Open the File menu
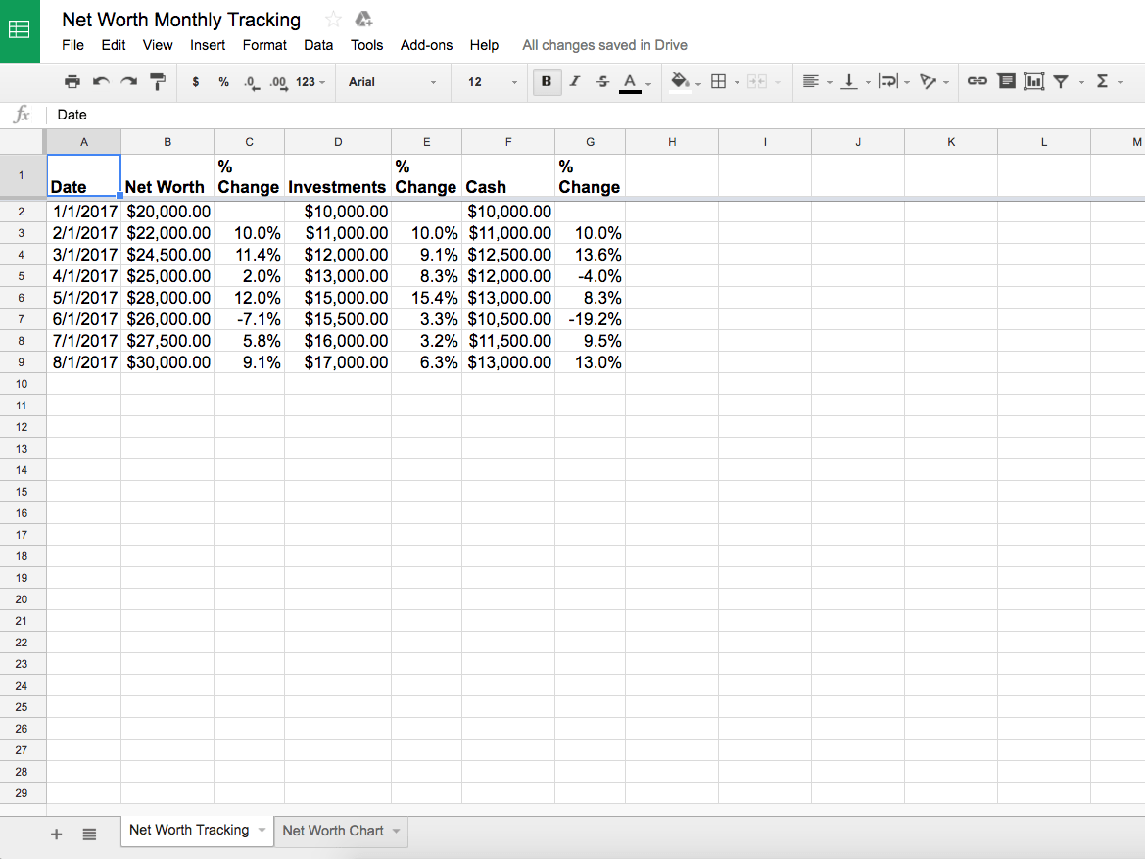Image resolution: width=1145 pixels, height=859 pixels. point(73,45)
